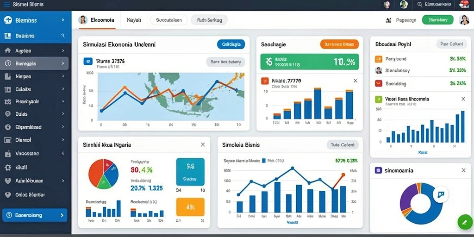Expand the Calake menu chevron

[x=62, y=89]
